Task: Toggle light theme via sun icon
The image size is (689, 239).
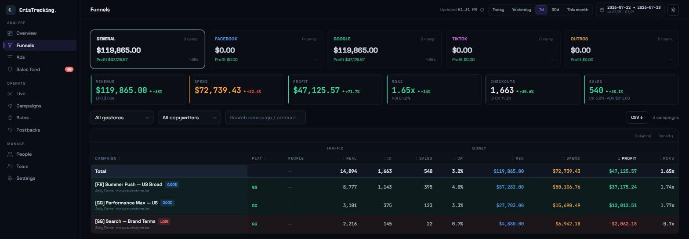Action: point(673,10)
